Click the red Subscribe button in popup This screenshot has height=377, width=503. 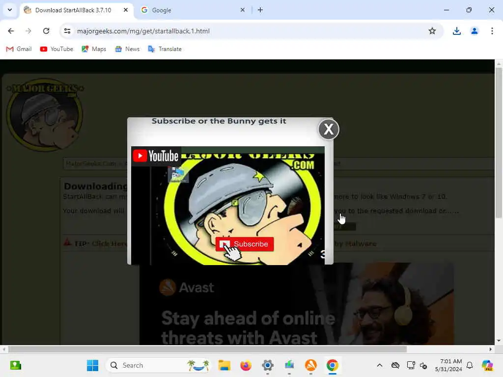click(245, 244)
